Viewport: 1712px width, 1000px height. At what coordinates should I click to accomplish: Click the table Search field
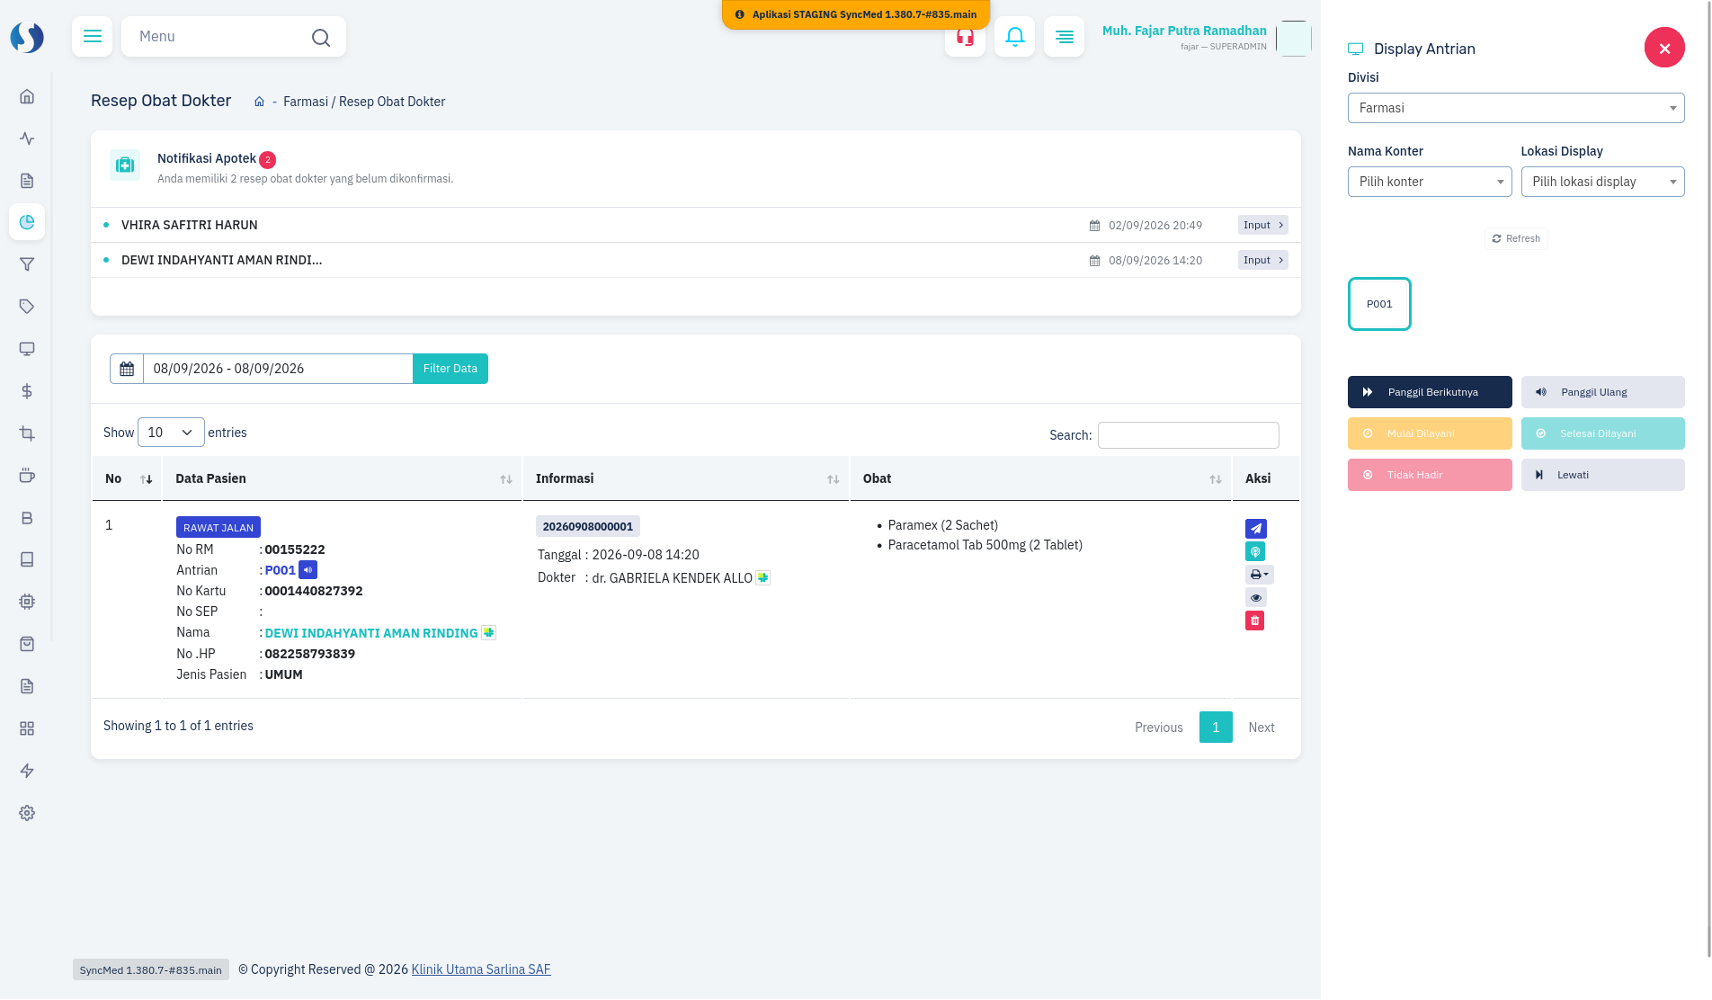(1188, 435)
